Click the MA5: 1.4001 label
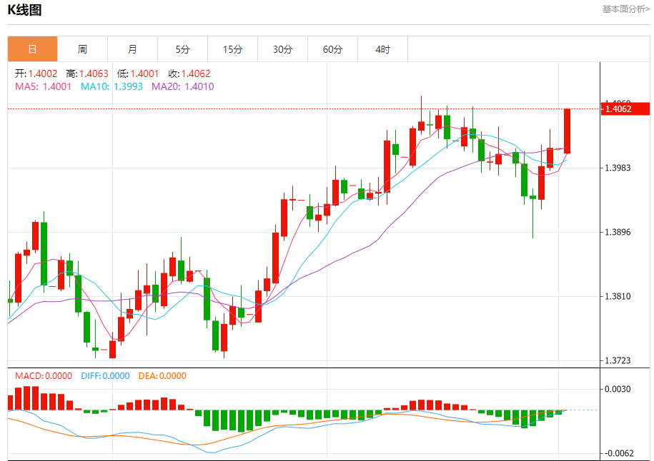 (44, 86)
